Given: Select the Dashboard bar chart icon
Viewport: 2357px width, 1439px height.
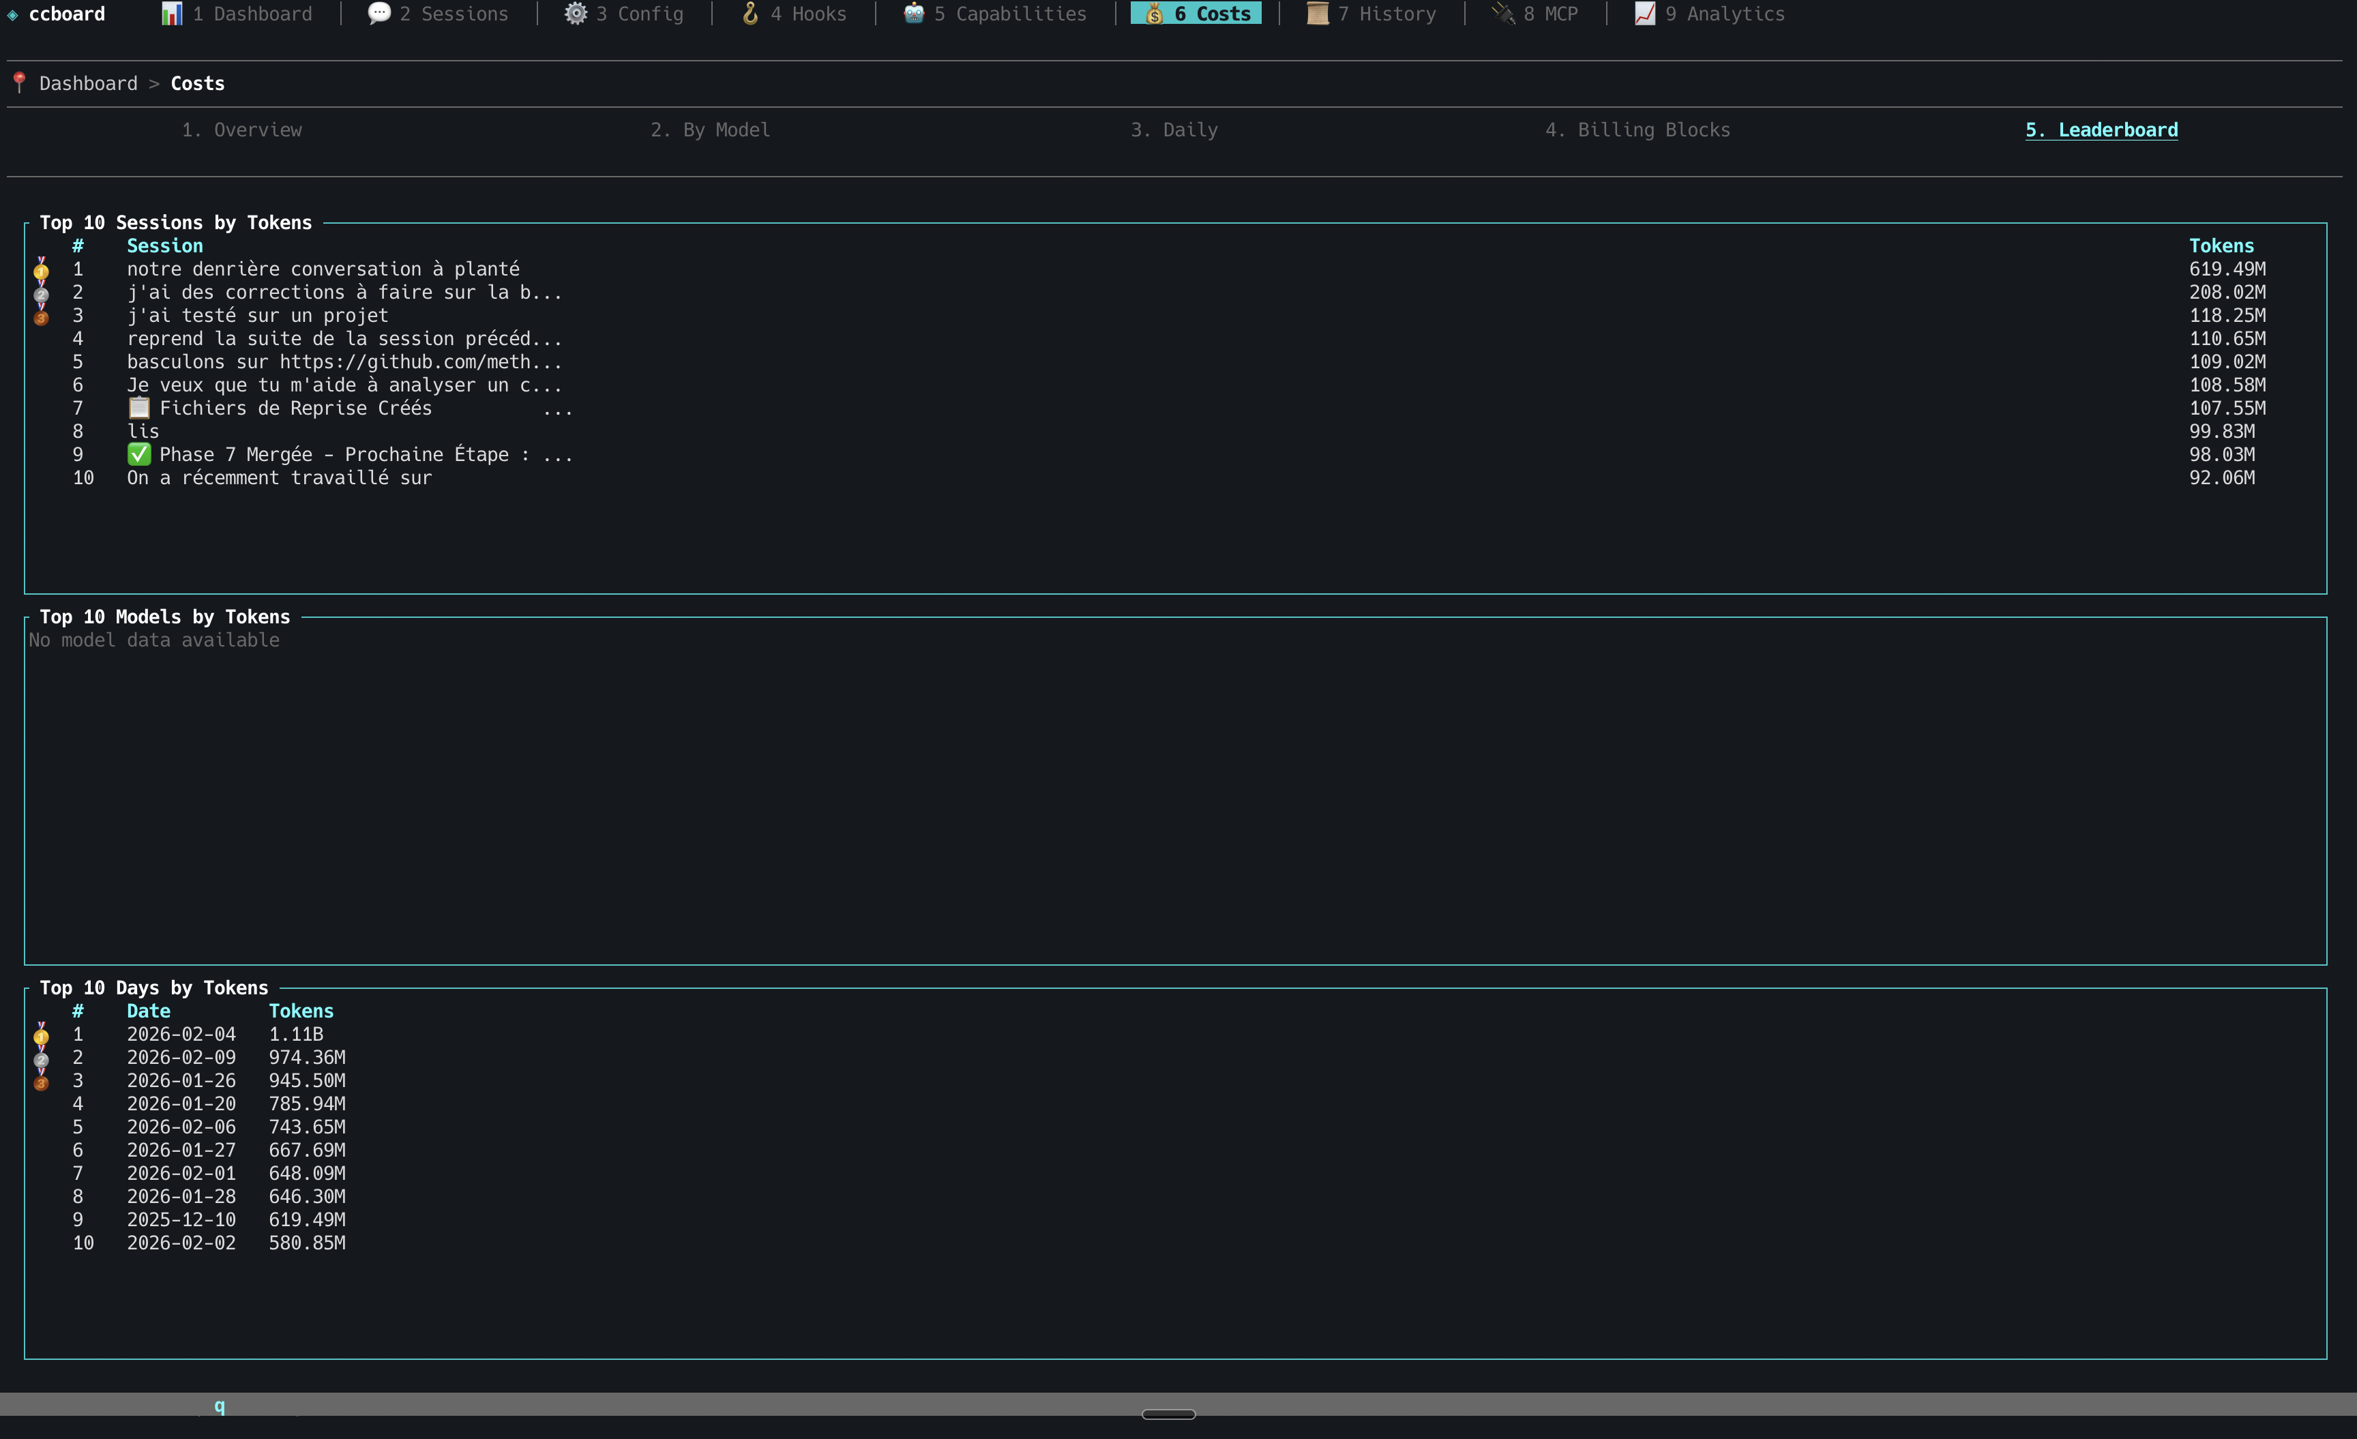Looking at the screenshot, I should pyautogui.click(x=172, y=14).
